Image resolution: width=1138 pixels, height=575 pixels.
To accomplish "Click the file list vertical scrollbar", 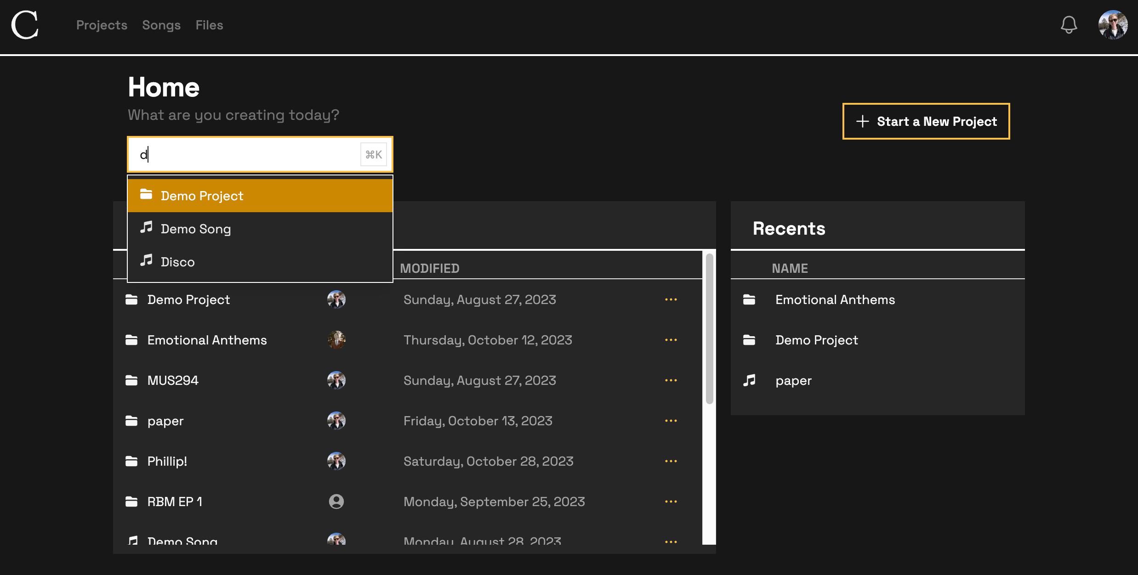I will 709,329.
